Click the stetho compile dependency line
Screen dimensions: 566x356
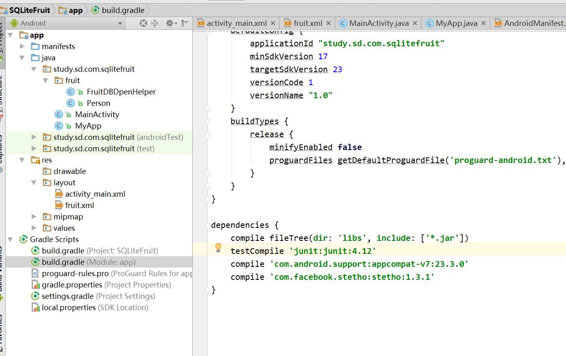click(x=333, y=277)
